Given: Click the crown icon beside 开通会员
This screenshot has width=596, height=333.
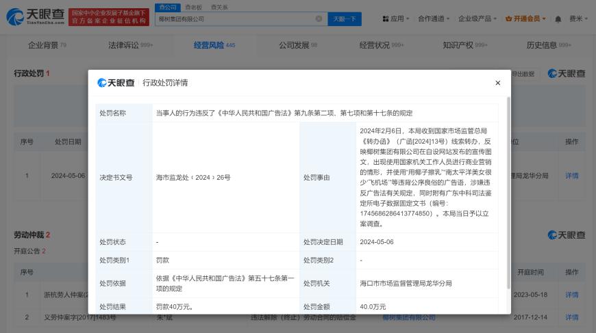Looking at the screenshot, I should [508, 18].
